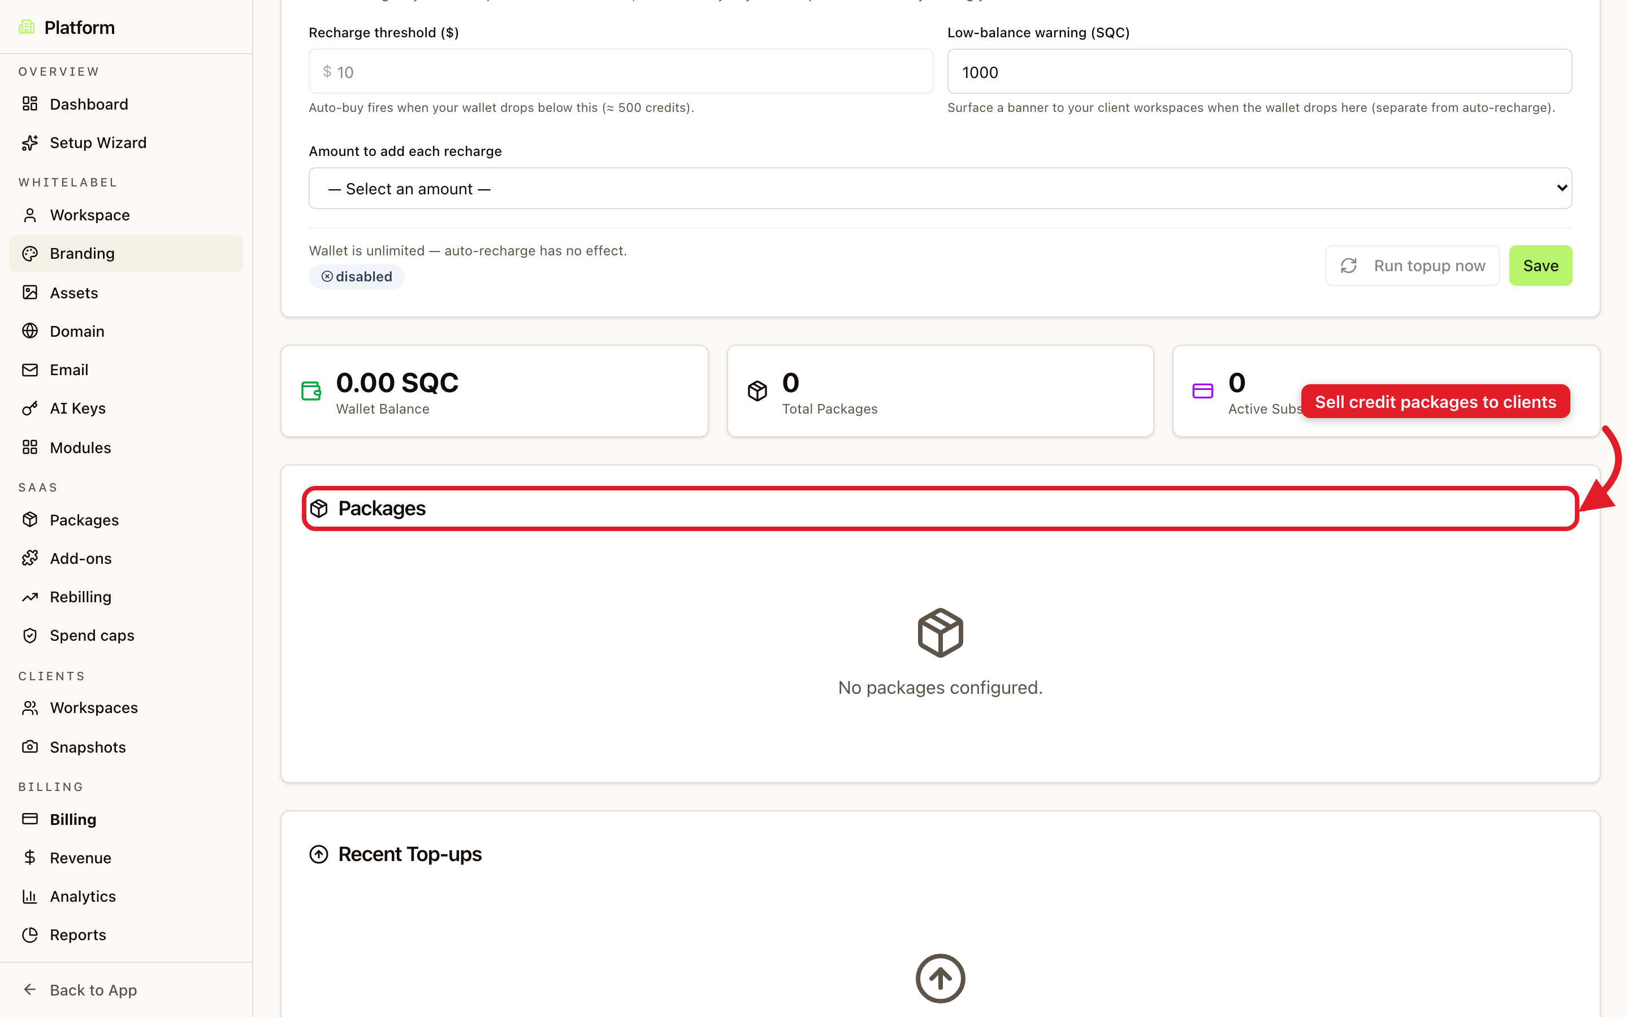Click the 'disabled' status badge
Viewport: 1628px width, 1017px height.
(x=357, y=276)
